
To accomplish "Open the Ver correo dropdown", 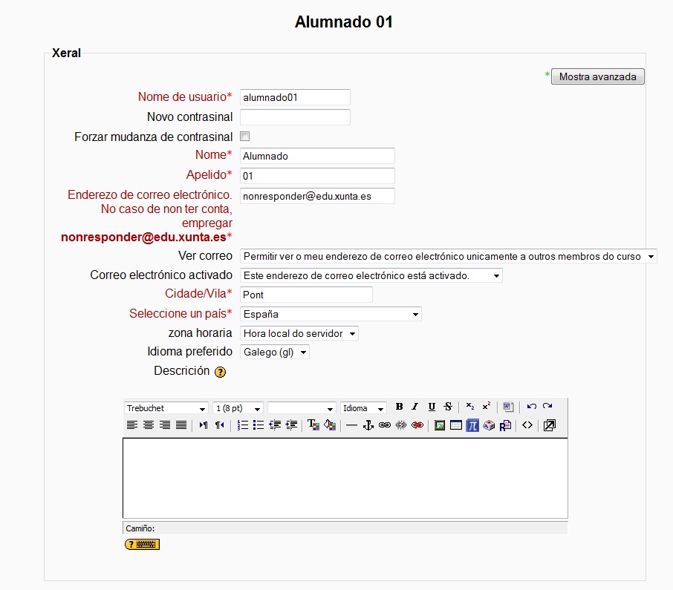I will pos(448,256).
